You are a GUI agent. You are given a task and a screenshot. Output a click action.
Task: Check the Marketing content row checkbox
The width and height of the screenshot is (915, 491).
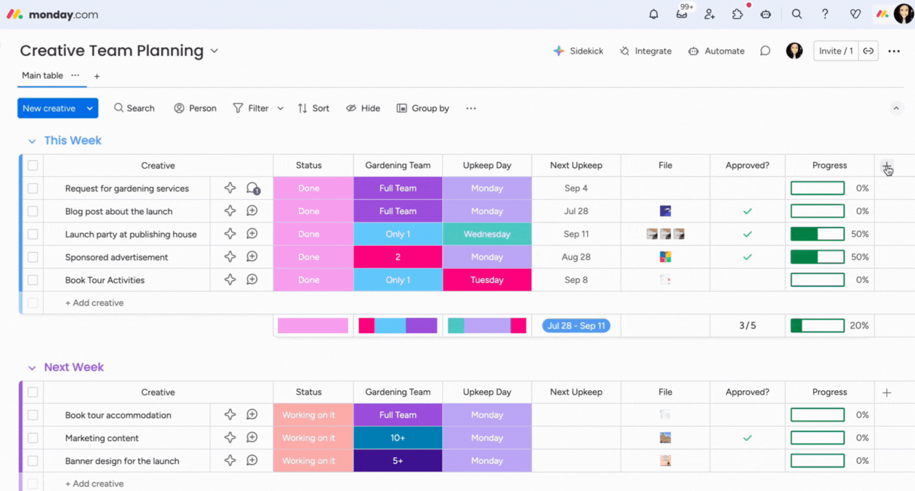click(x=33, y=438)
